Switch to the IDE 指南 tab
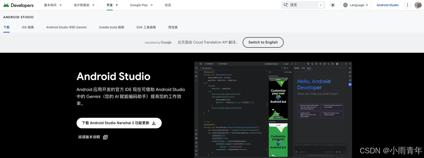Viewport: 424px width, 158px height. coord(28,27)
